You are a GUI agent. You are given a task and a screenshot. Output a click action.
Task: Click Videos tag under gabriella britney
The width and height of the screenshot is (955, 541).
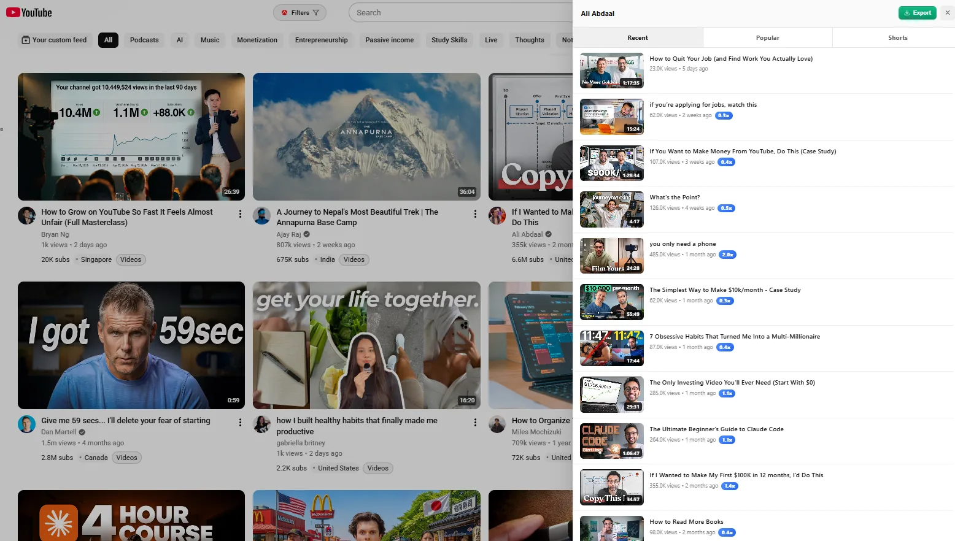378,468
